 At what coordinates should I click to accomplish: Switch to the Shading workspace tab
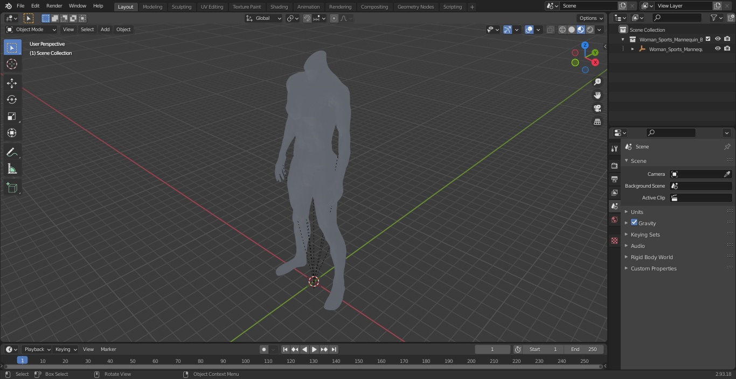pos(279,6)
